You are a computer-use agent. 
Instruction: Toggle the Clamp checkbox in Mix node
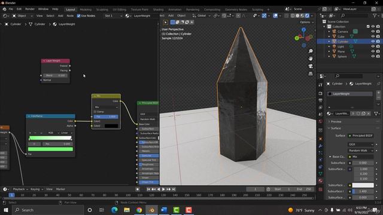click(95, 112)
